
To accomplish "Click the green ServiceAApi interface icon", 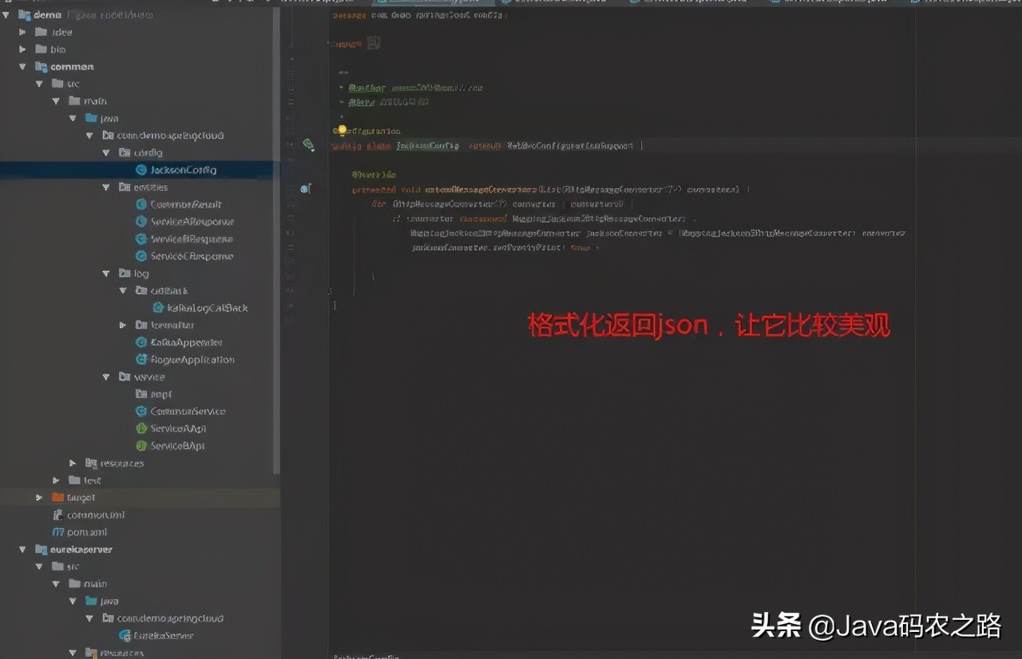I will 141,428.
